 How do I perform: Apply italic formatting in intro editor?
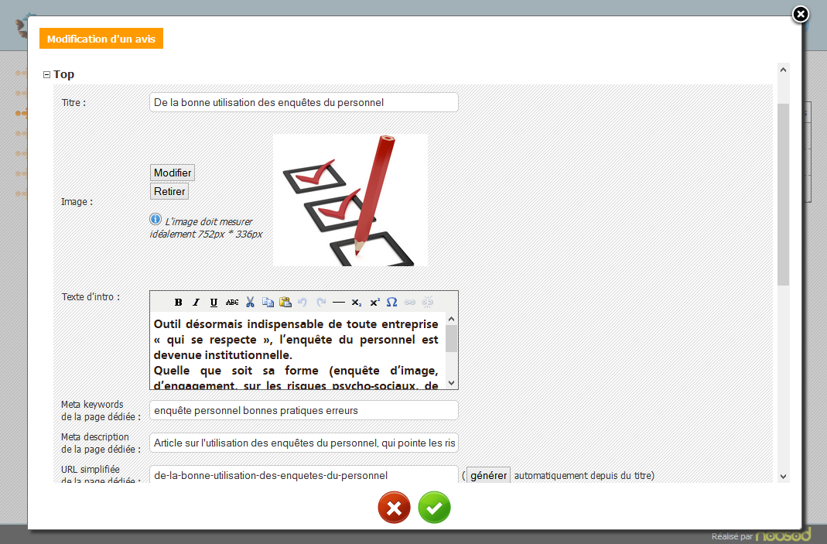tap(196, 303)
